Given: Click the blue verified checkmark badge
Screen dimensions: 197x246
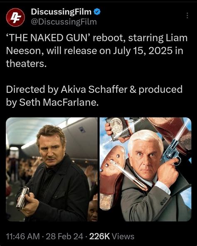Looking at the screenshot, I should pos(97,12).
